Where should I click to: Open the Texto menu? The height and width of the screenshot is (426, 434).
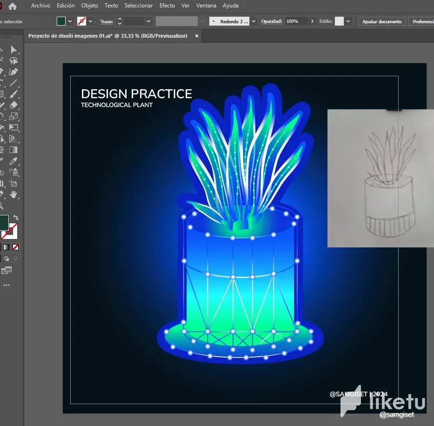[x=111, y=6]
